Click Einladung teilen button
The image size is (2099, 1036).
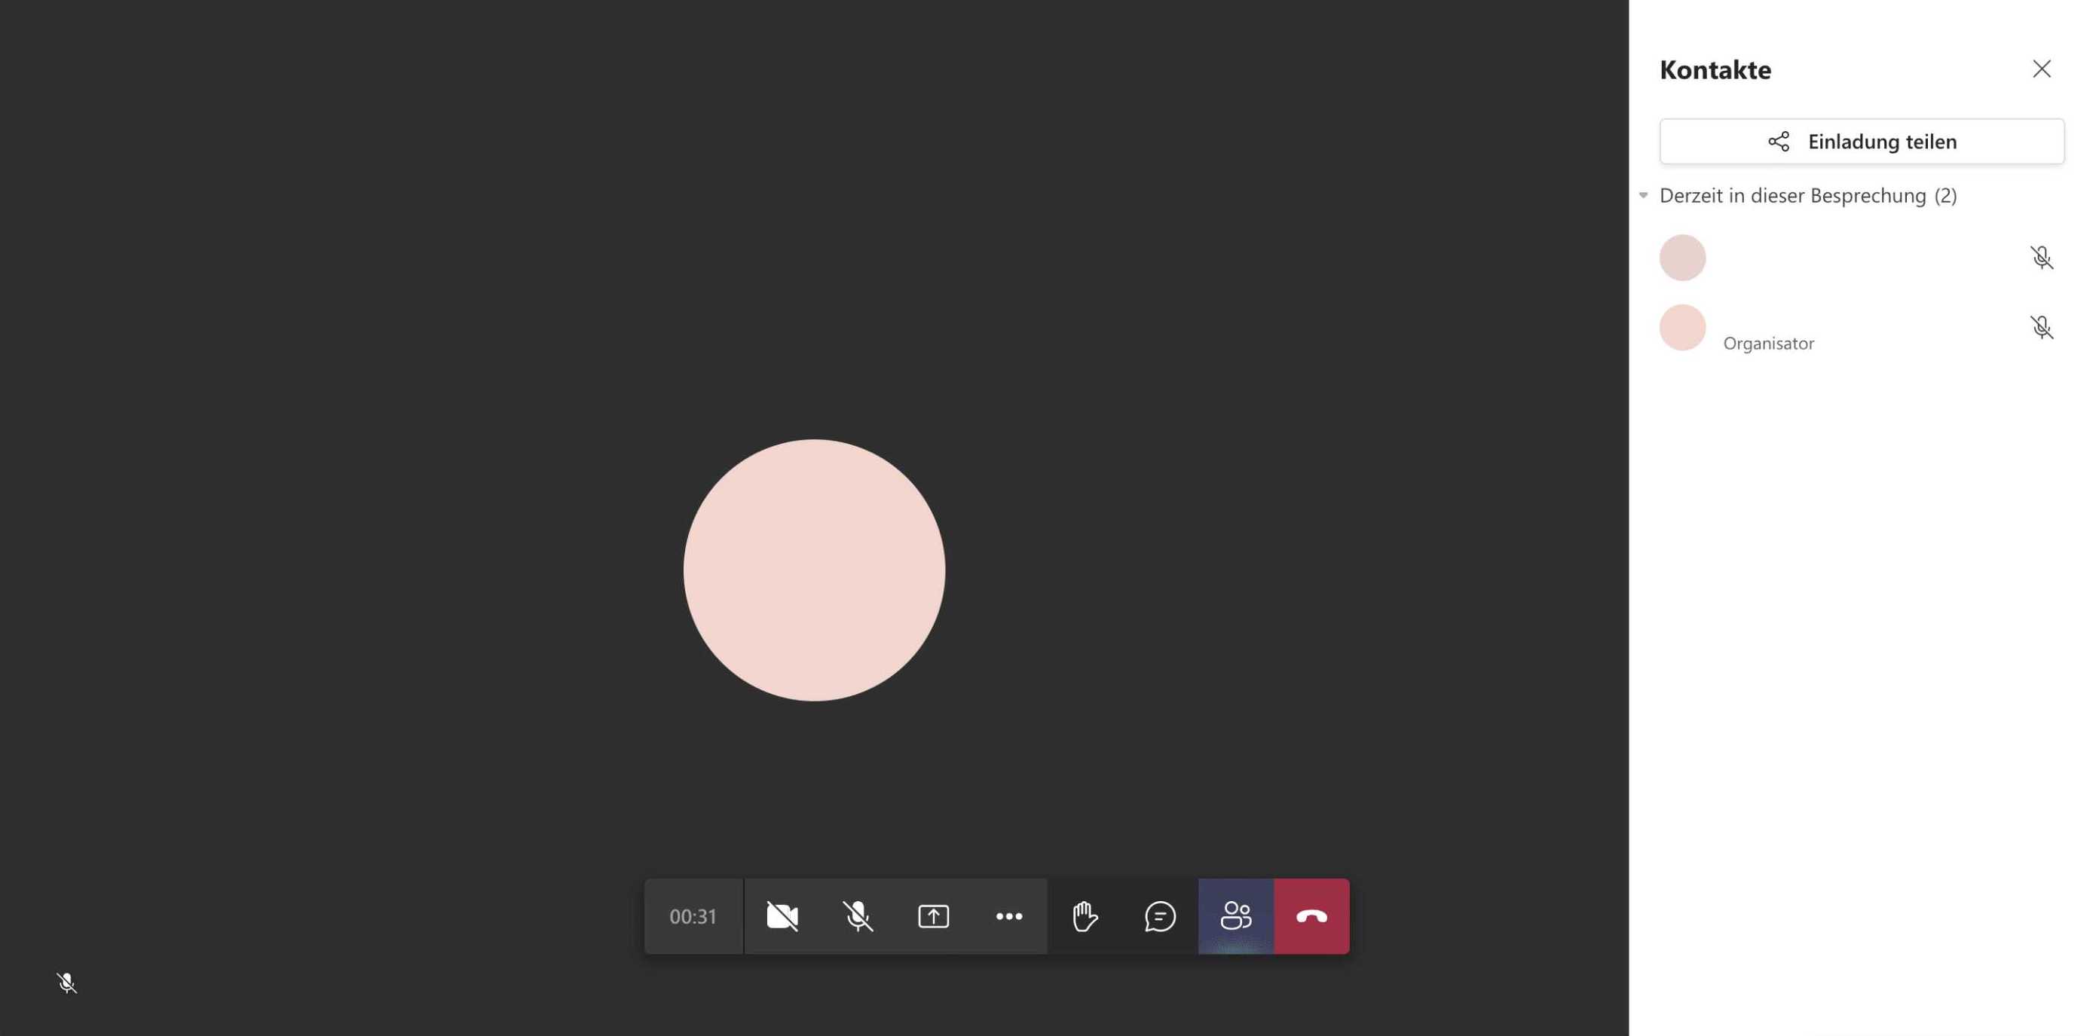(1862, 142)
